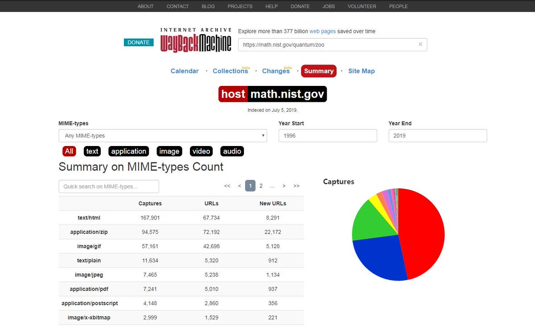Open JOBS in top navigation
Screen dimensions: 535x329
click(x=329, y=6)
